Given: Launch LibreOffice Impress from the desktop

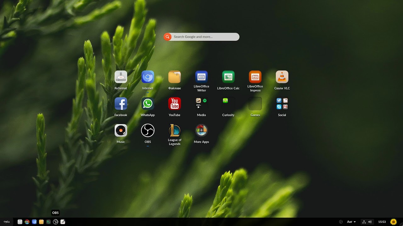Looking at the screenshot, I should (x=255, y=77).
